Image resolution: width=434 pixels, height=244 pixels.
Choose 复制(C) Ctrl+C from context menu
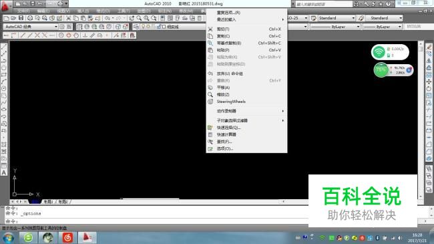246,36
